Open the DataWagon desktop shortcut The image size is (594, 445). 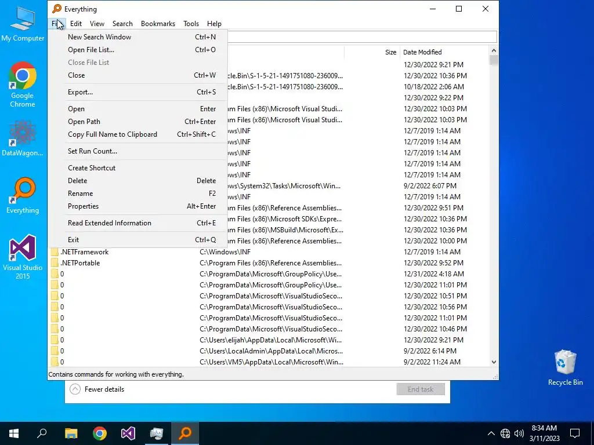23,138
